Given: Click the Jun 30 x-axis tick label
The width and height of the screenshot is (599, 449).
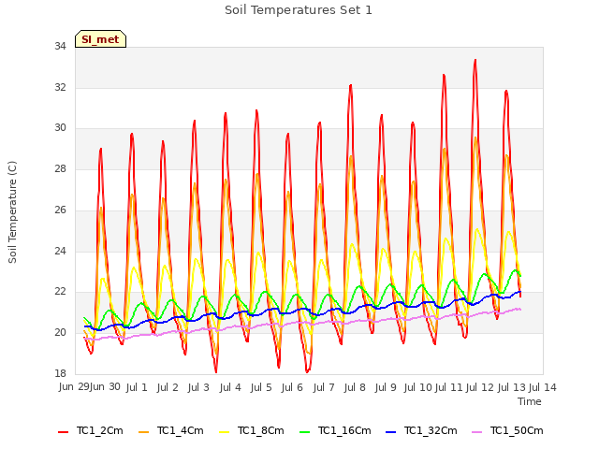Looking at the screenshot, I should 105,387.
